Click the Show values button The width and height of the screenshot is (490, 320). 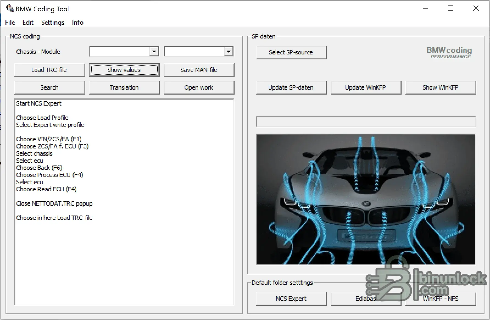click(x=124, y=70)
